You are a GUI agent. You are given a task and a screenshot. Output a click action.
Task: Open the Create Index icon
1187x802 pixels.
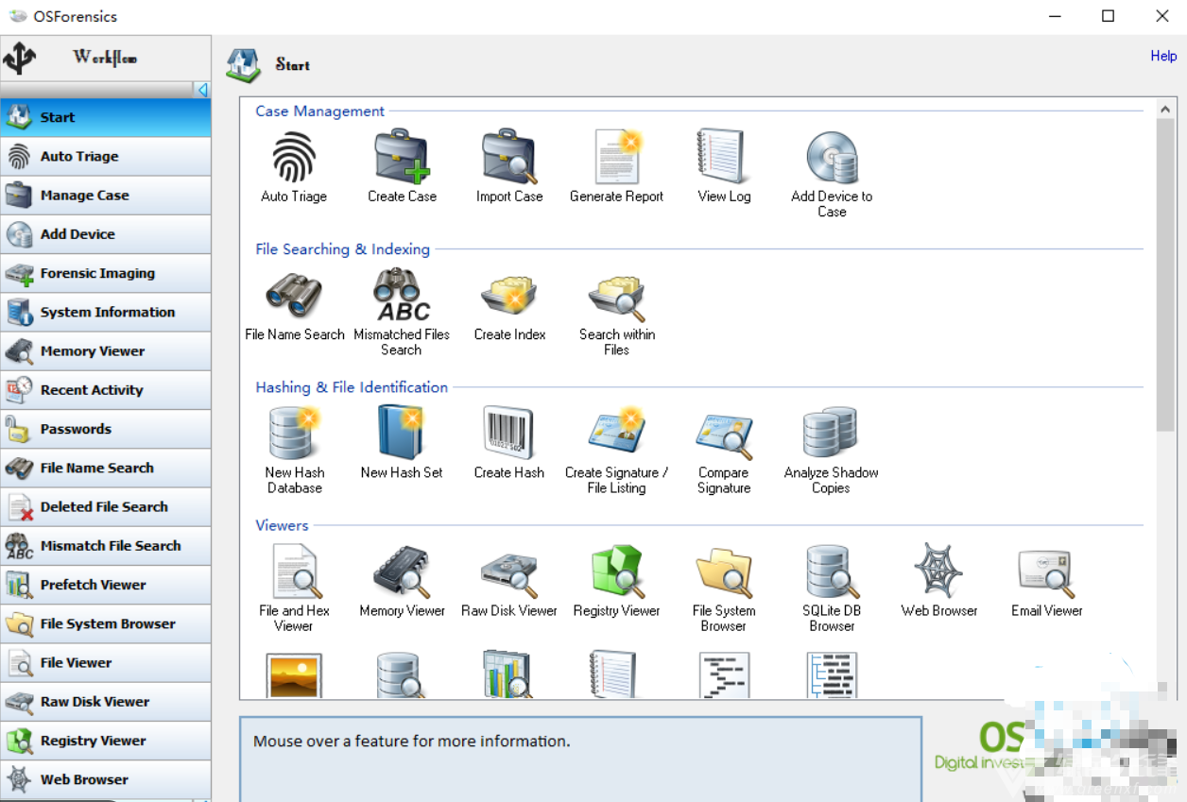point(509,295)
